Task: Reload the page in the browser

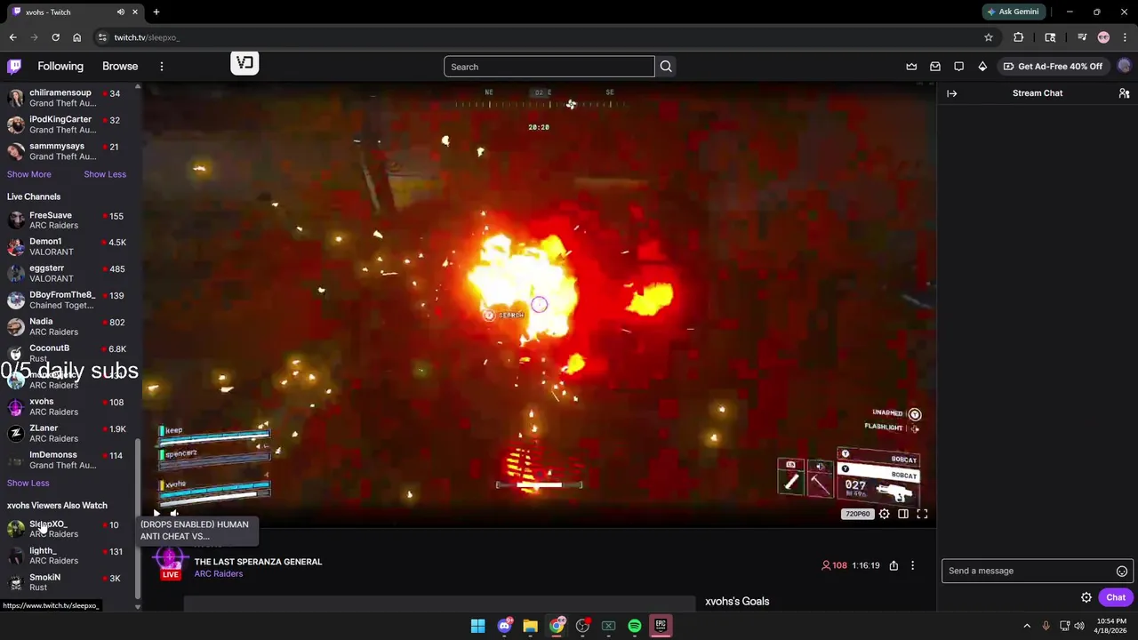Action: coord(55,37)
